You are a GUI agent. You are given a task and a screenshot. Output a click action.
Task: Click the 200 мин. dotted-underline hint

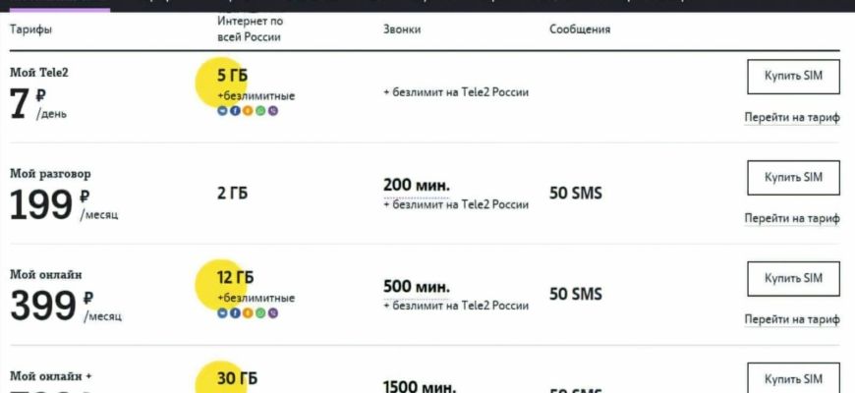417,186
